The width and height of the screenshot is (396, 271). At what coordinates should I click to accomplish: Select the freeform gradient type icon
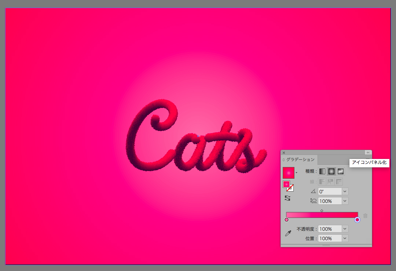pos(341,171)
